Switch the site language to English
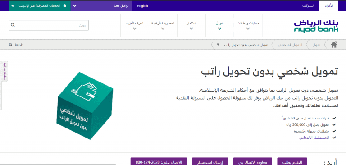The image size is (346, 165). pyautogui.click(x=142, y=6)
